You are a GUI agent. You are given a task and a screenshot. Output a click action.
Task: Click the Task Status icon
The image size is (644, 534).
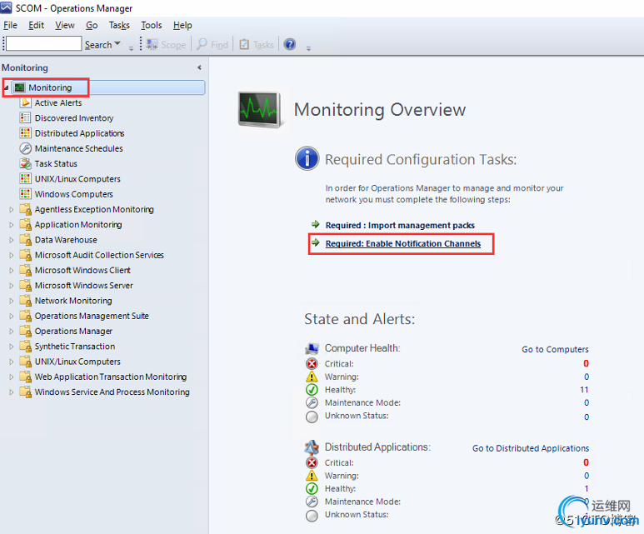(26, 163)
